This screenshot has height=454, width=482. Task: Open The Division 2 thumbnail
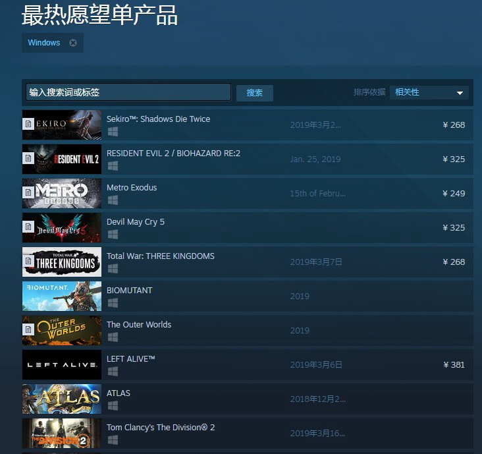pos(62,433)
